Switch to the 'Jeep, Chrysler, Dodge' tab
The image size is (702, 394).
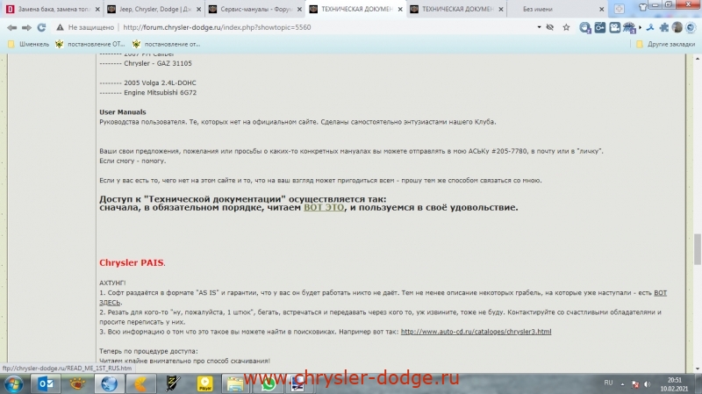pos(153,9)
